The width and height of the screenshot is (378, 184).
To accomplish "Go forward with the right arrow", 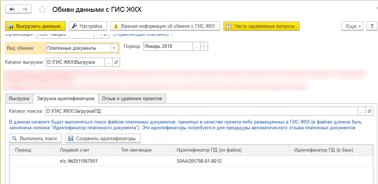I will [25, 9].
